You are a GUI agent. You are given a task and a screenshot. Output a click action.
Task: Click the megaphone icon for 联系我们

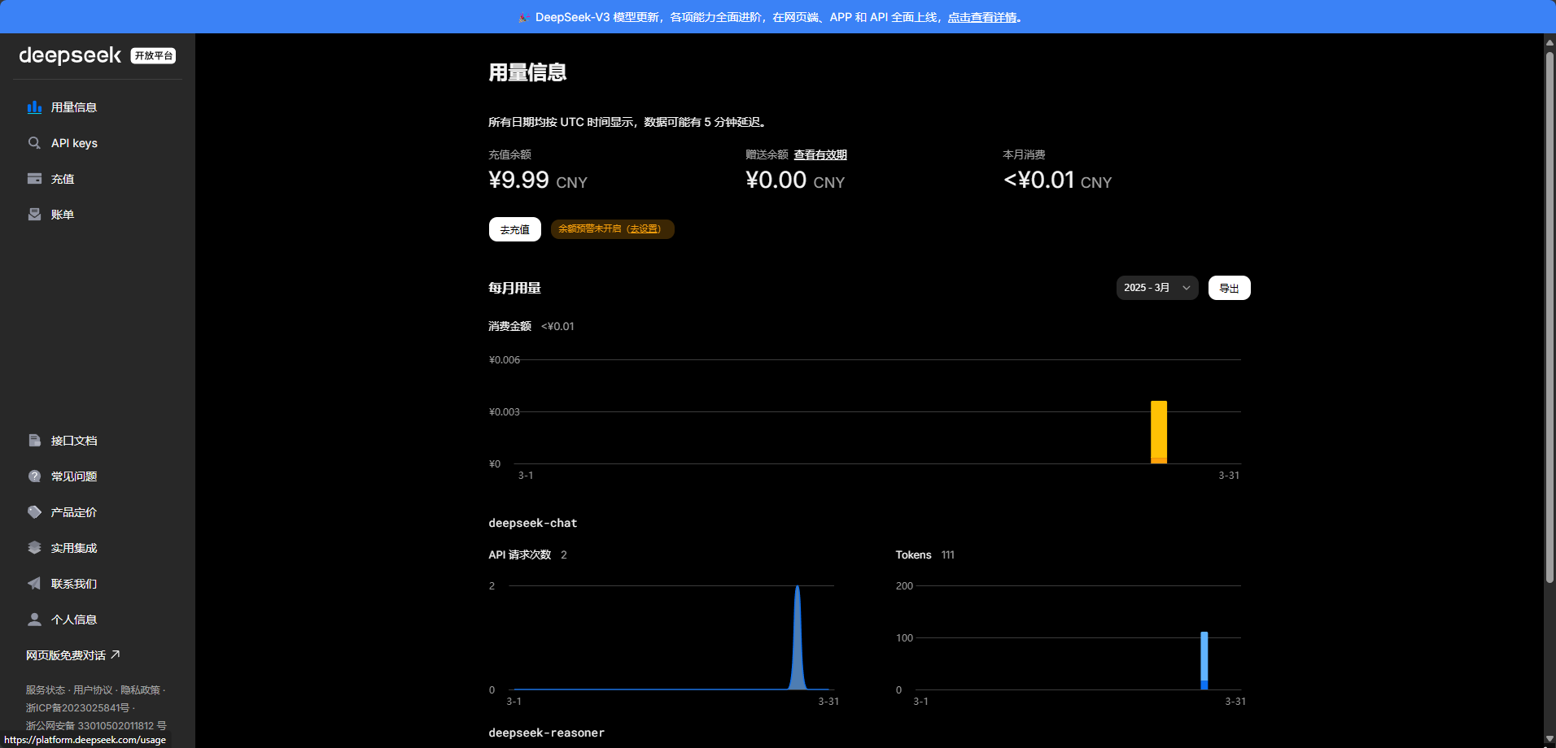click(x=34, y=584)
